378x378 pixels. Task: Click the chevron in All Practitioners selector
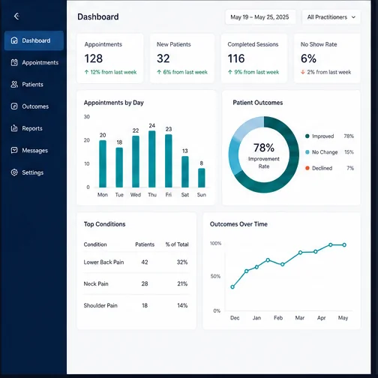(x=353, y=17)
